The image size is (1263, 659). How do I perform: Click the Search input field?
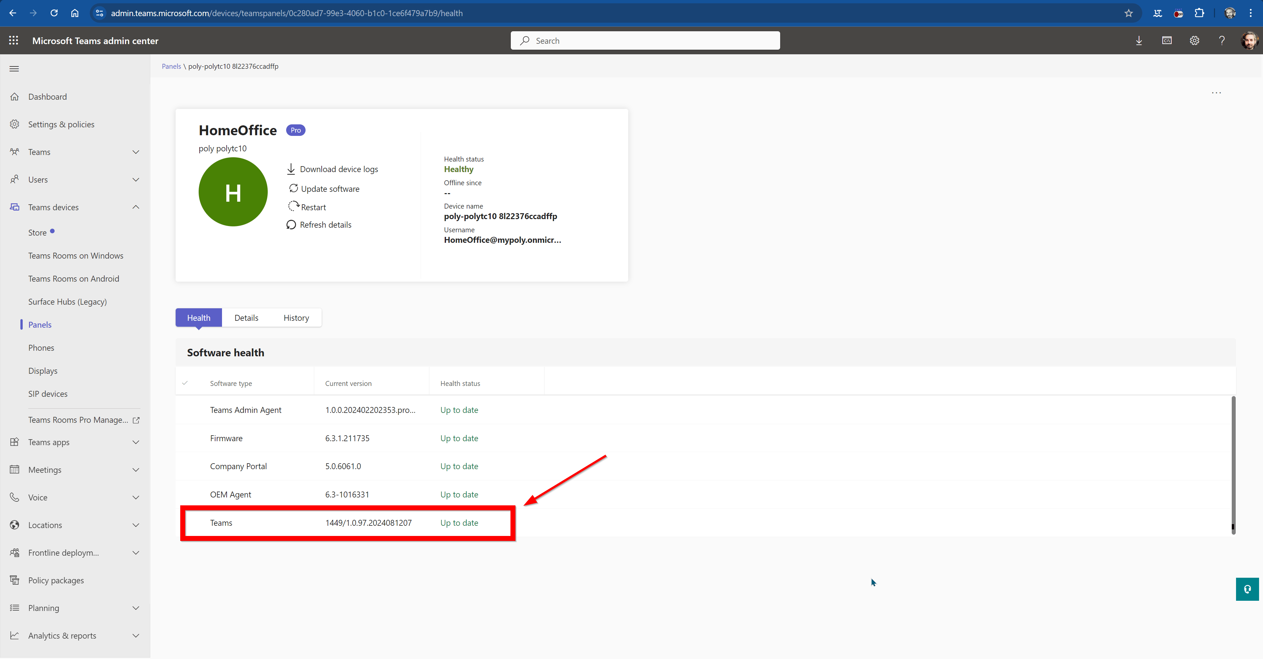click(x=645, y=41)
